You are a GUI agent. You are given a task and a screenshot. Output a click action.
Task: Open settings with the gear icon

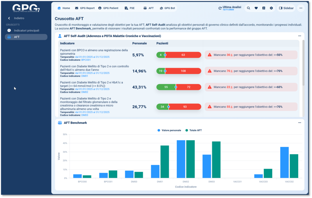click(x=271, y=8)
